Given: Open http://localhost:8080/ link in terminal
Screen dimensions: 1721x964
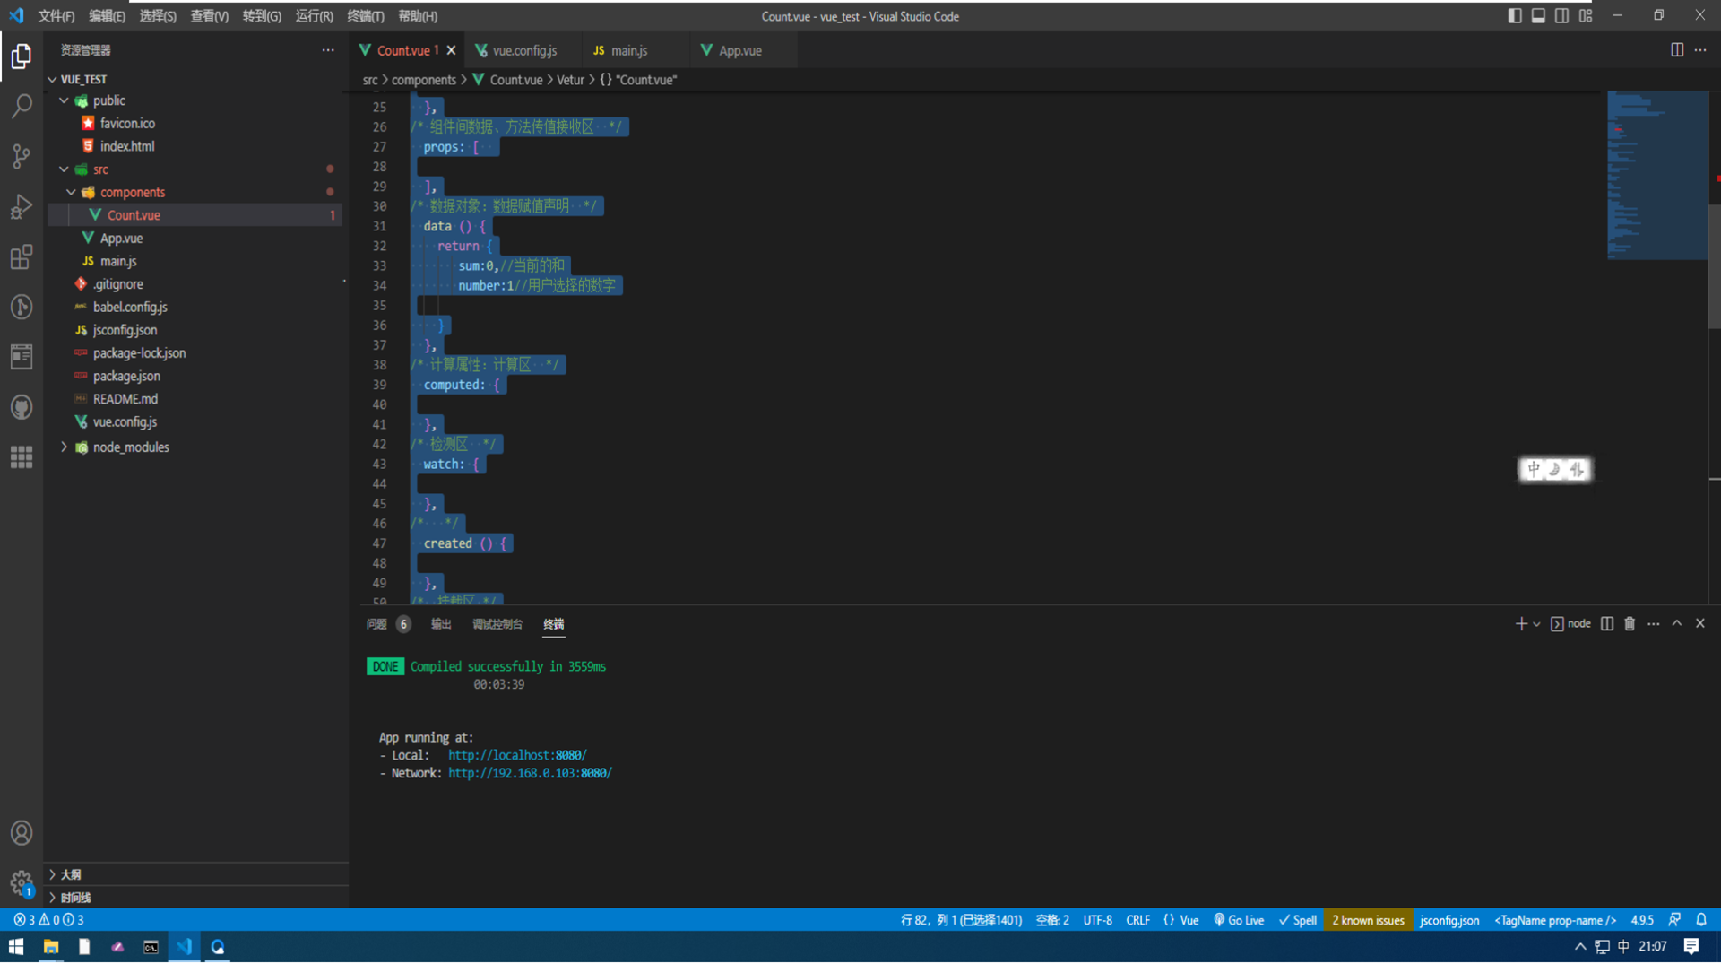Looking at the screenshot, I should click(517, 755).
